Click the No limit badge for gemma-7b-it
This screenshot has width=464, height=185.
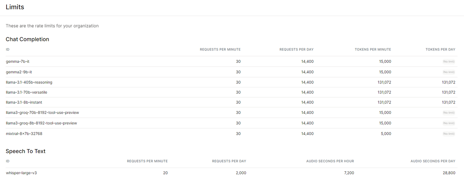[x=449, y=62]
